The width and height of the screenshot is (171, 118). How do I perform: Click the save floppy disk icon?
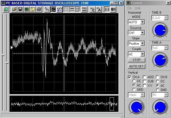[20, 9]
